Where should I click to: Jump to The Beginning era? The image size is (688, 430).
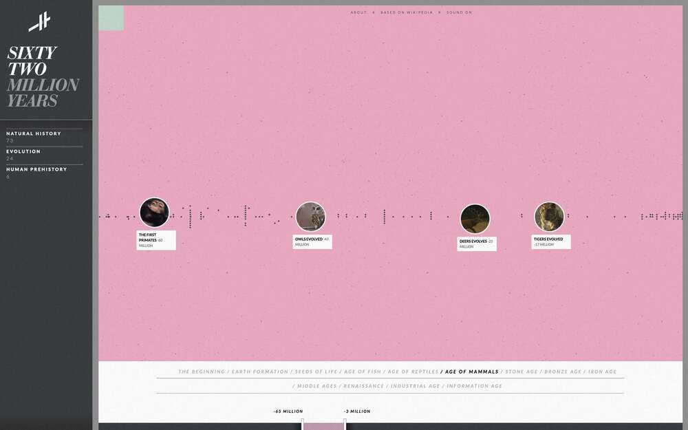pos(202,372)
